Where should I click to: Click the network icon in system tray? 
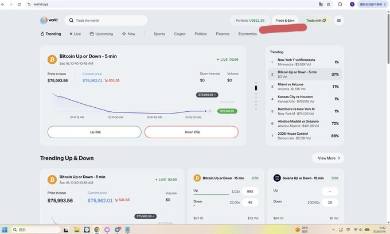(x=356, y=229)
